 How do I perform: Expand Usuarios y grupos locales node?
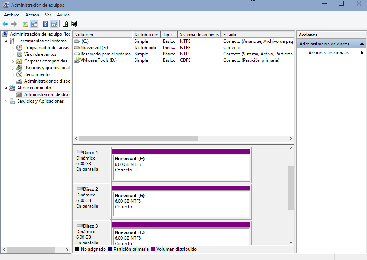click(x=13, y=68)
